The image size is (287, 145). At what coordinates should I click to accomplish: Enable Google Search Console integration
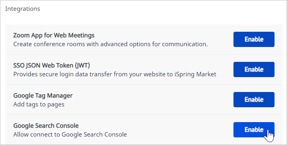click(x=254, y=130)
